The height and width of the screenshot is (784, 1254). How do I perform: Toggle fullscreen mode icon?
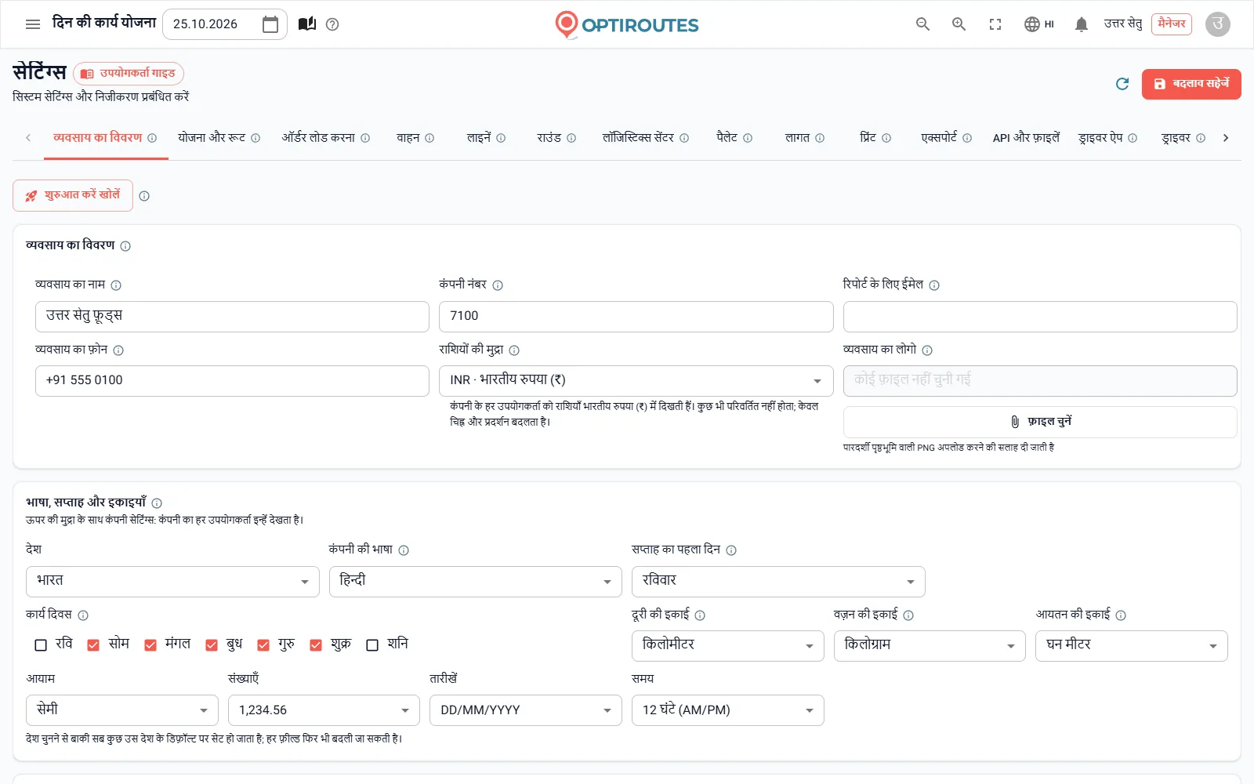[x=995, y=24]
